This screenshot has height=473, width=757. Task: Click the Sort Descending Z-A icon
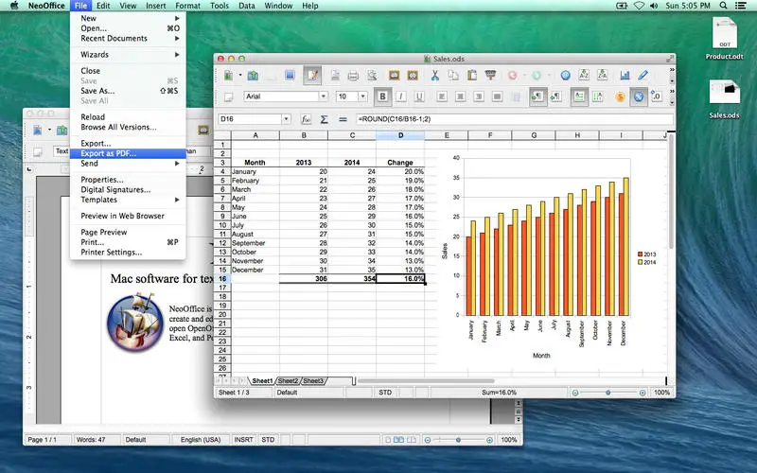602,76
